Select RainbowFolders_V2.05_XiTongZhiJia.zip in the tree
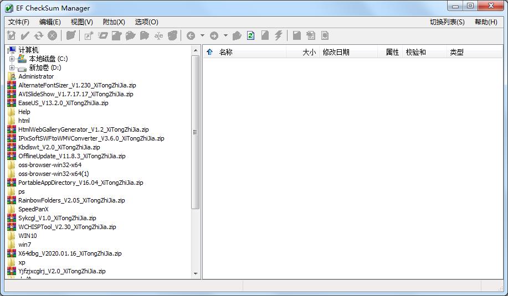508x296 pixels. tap(71, 200)
